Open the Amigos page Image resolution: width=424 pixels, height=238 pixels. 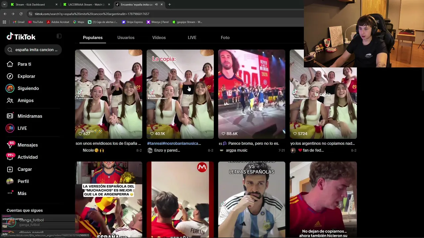20,100
